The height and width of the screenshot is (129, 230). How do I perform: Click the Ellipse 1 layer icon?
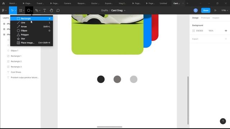[x=8, y=51]
